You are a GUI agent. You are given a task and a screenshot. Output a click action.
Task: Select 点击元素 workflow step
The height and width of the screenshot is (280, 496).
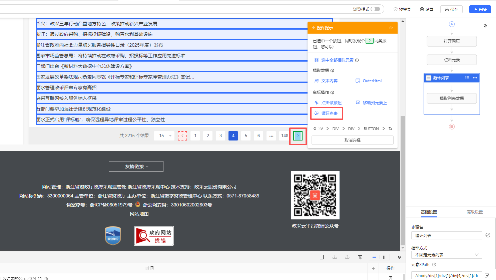(x=452, y=60)
